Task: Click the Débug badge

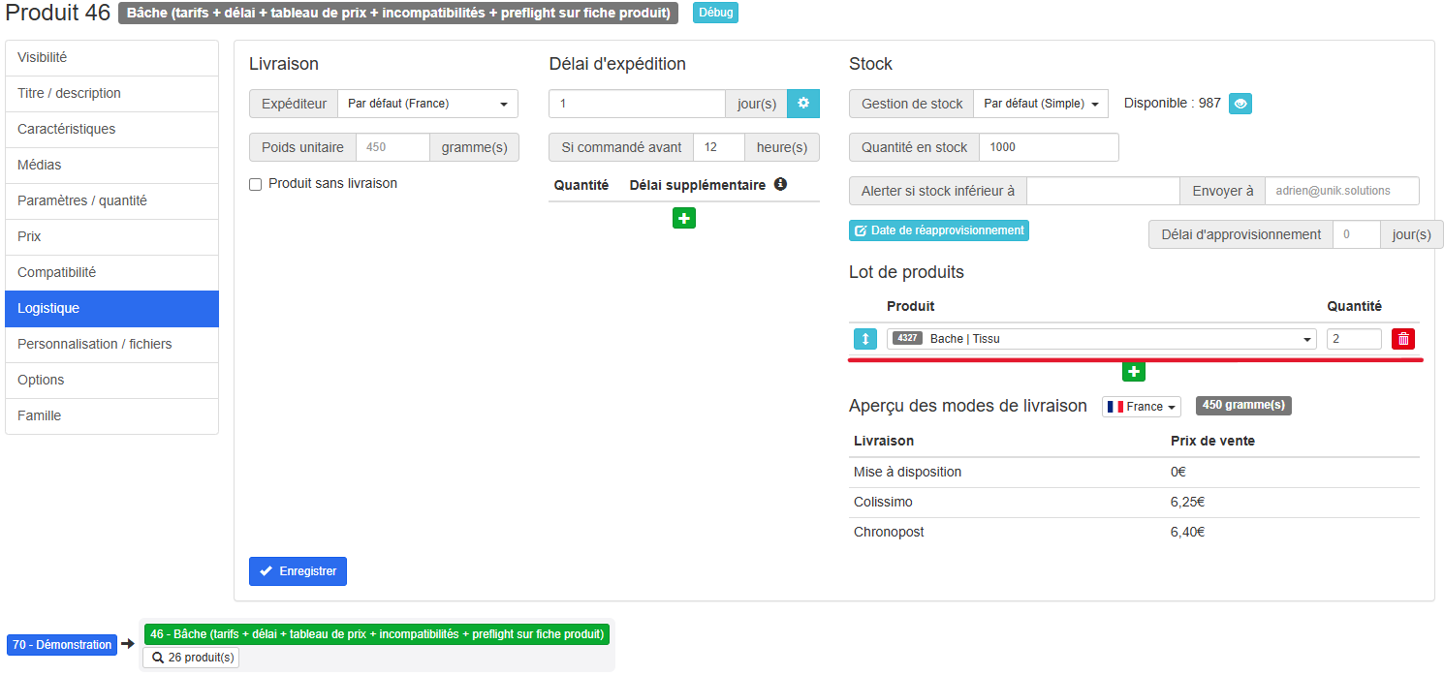Action: tap(715, 13)
